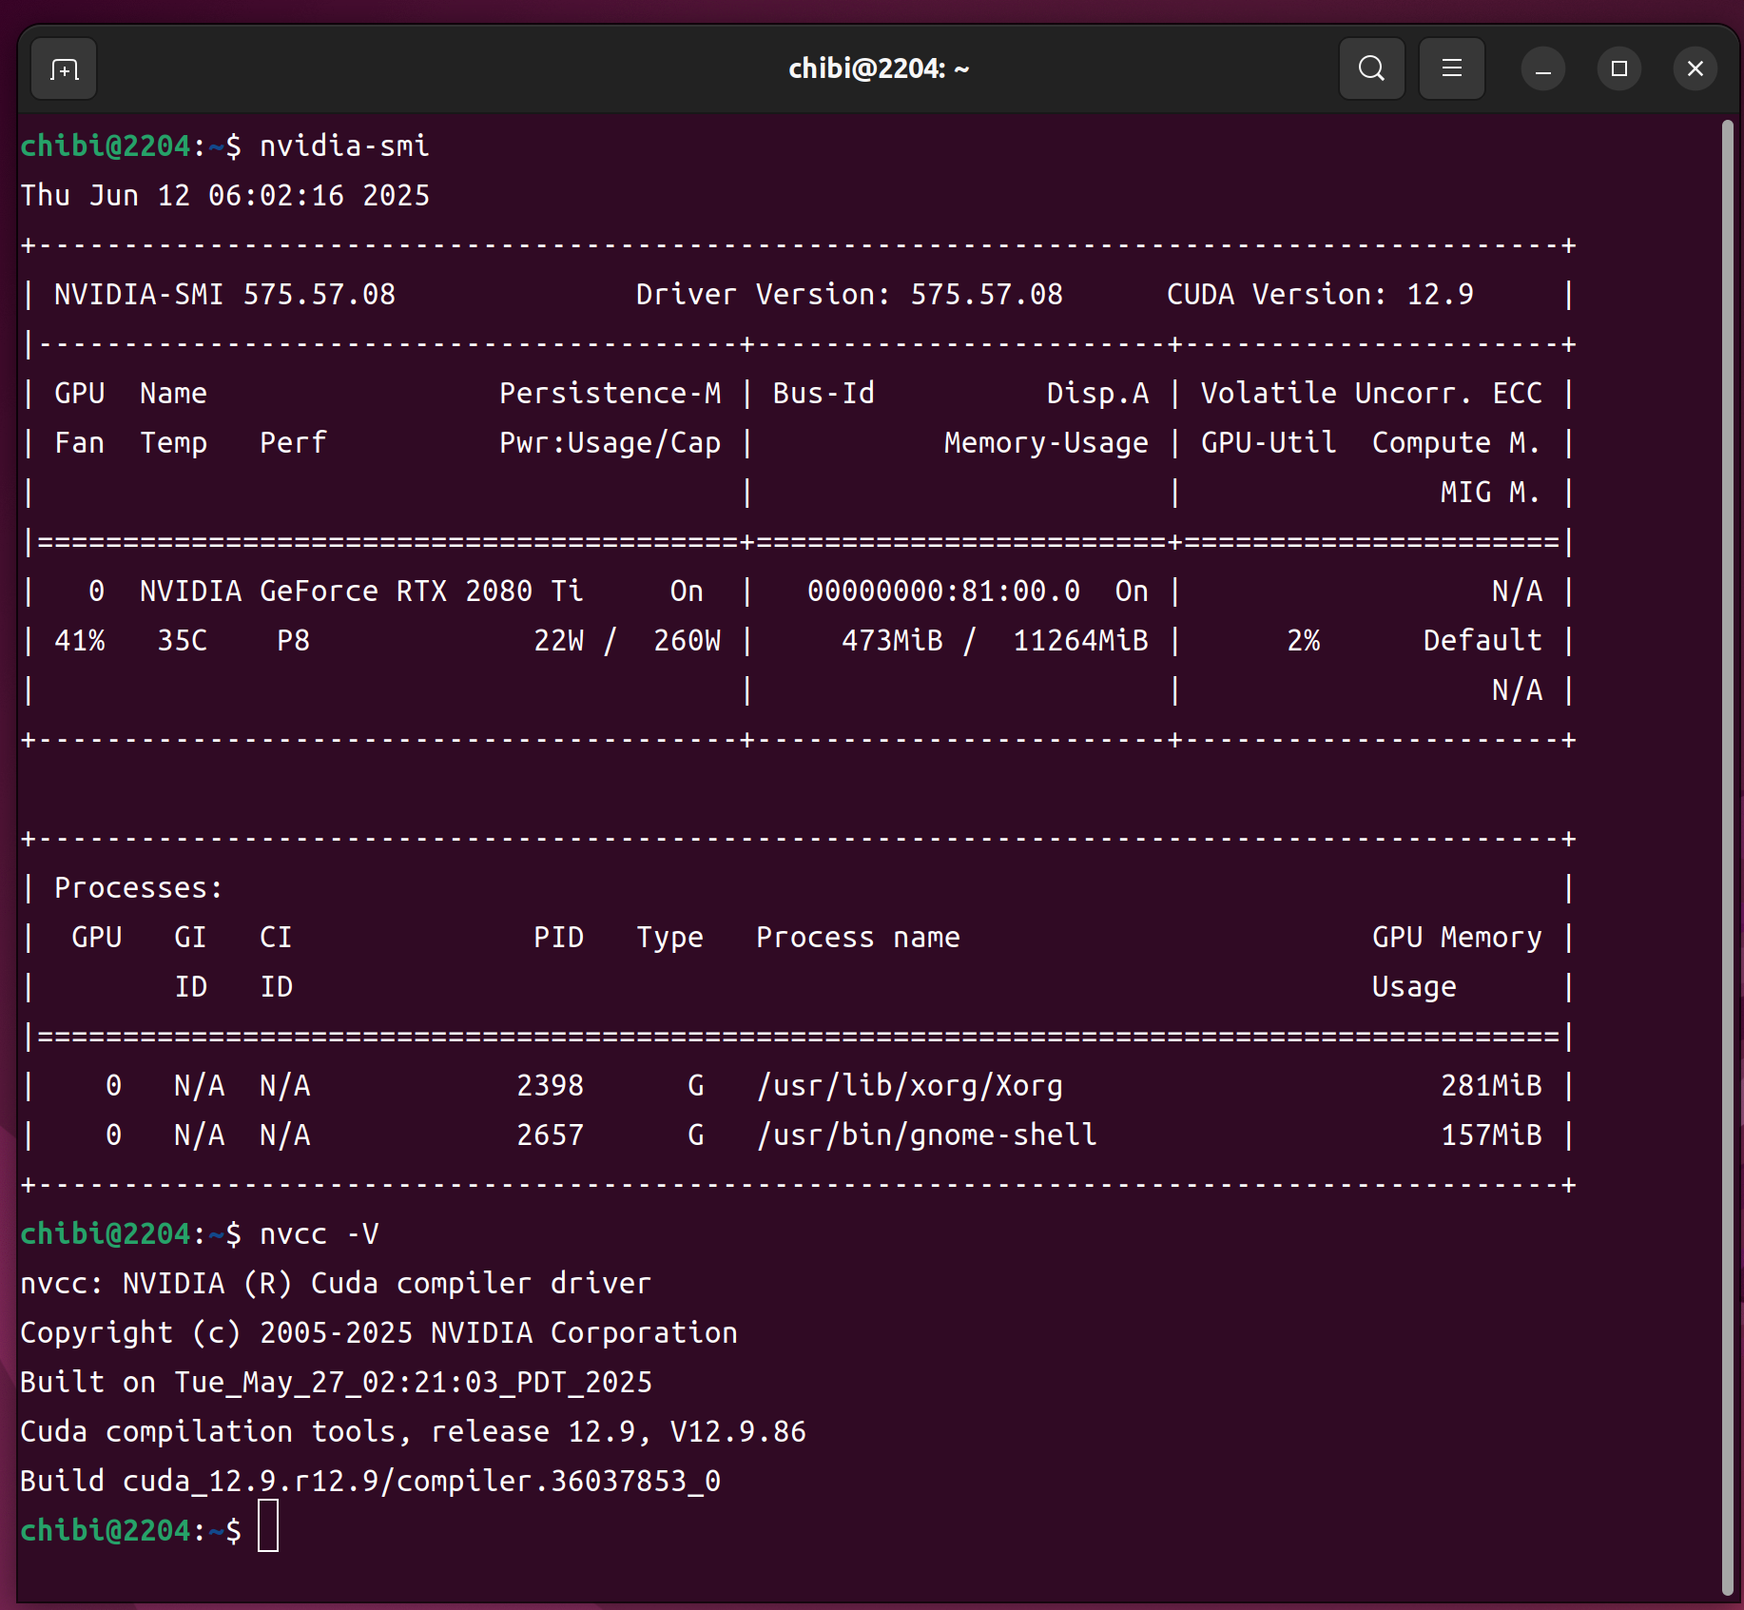Click the /usr/lib/xorg/Xorg process name
The width and height of the screenshot is (1744, 1610).
[909, 1086]
